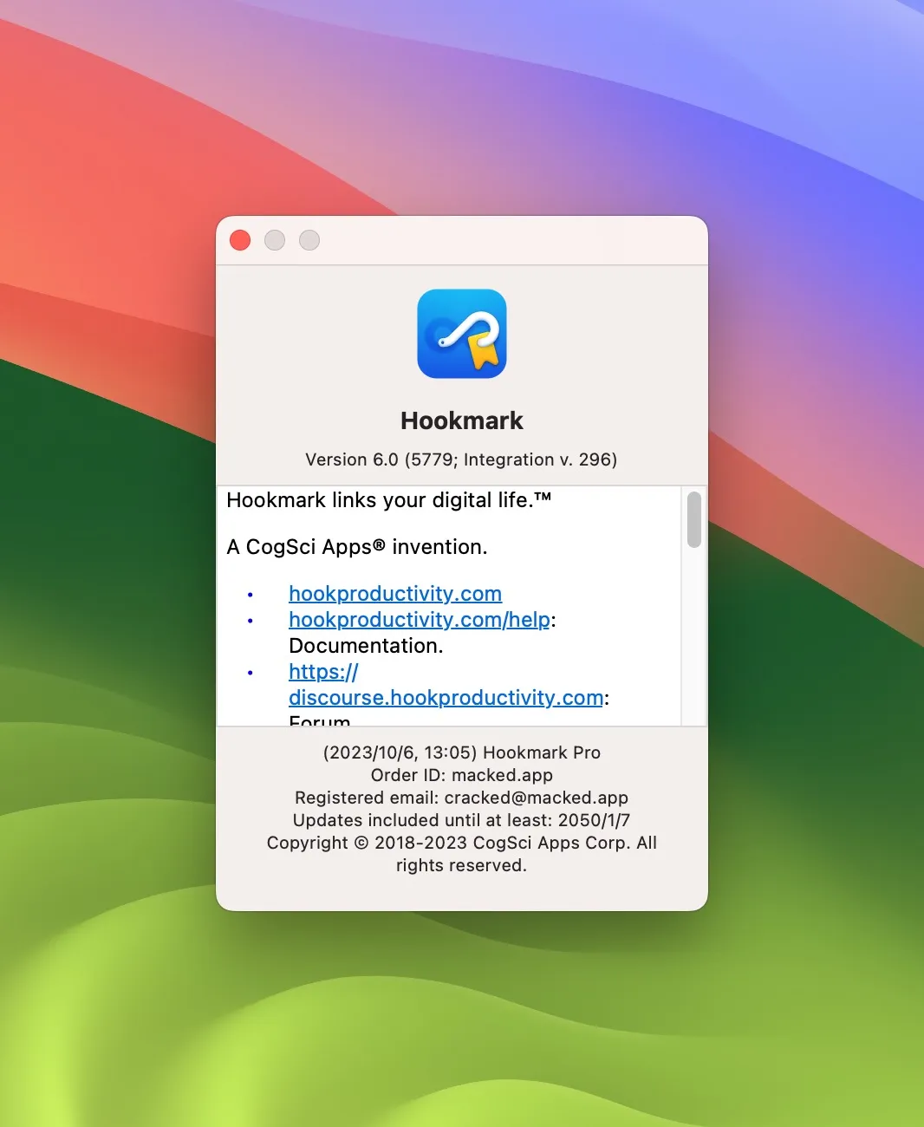Click the version 6.0 text line
The width and height of the screenshot is (924, 1127).
(x=461, y=459)
